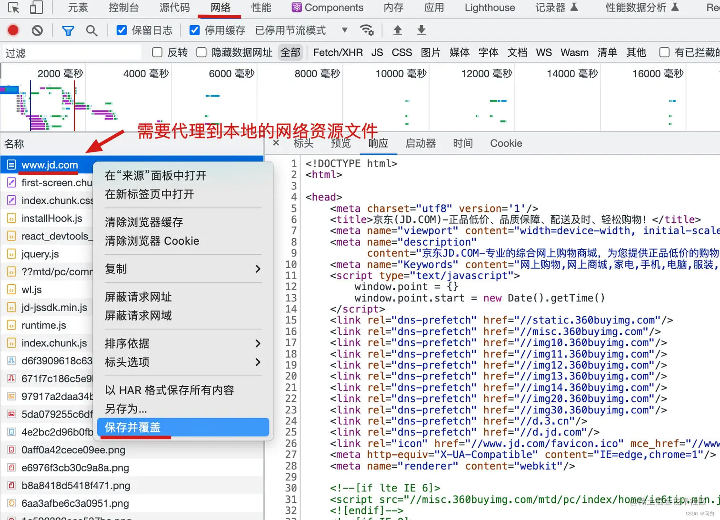720x520 pixels.
Task: Stop recording with the red record button
Action: click(x=13, y=30)
